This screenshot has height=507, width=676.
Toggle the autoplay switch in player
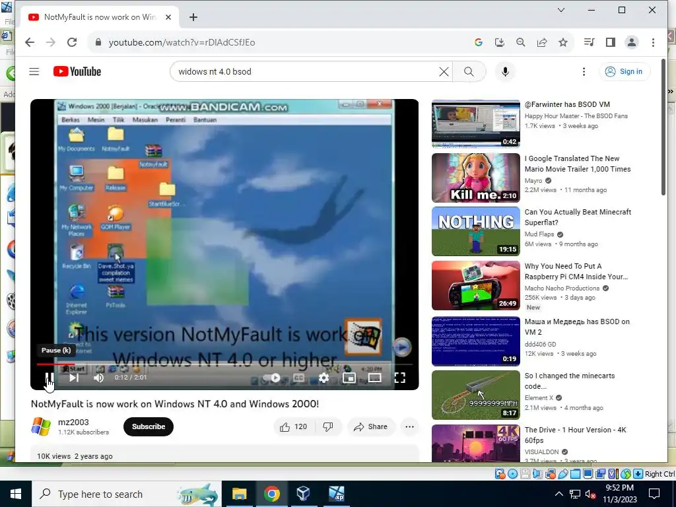(x=271, y=378)
